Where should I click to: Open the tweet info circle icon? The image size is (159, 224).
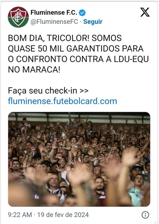[x=145, y=215]
